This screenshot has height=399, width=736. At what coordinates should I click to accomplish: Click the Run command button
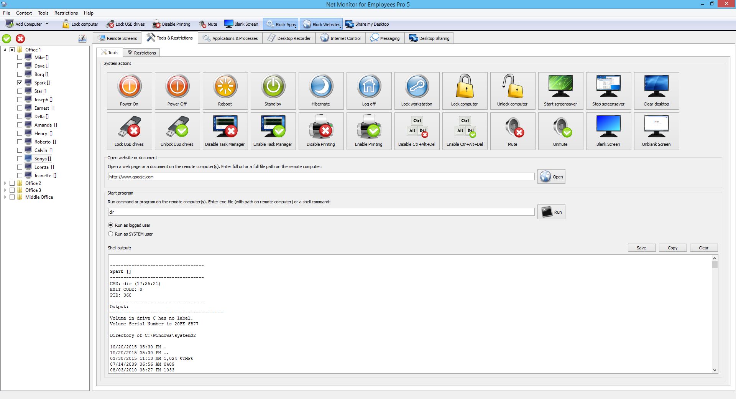pos(551,212)
